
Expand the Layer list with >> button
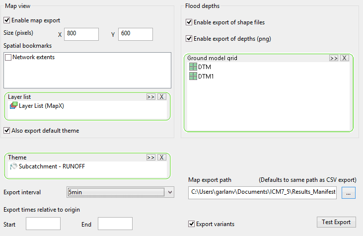(151, 97)
